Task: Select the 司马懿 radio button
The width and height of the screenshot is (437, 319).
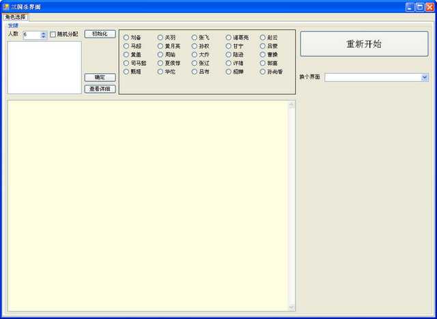Action: tap(126, 63)
